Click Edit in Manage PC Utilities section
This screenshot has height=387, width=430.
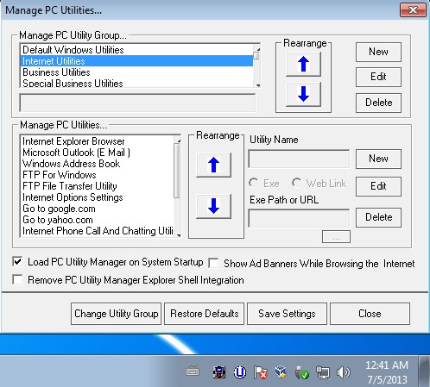click(x=378, y=186)
